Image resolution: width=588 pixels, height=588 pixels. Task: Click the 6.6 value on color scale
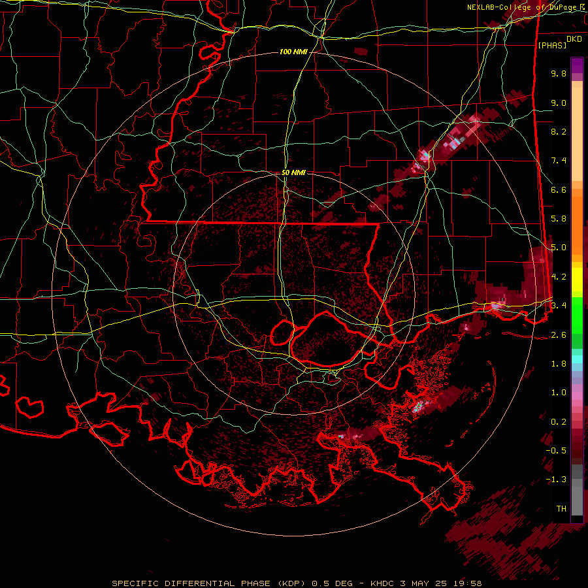click(x=559, y=189)
